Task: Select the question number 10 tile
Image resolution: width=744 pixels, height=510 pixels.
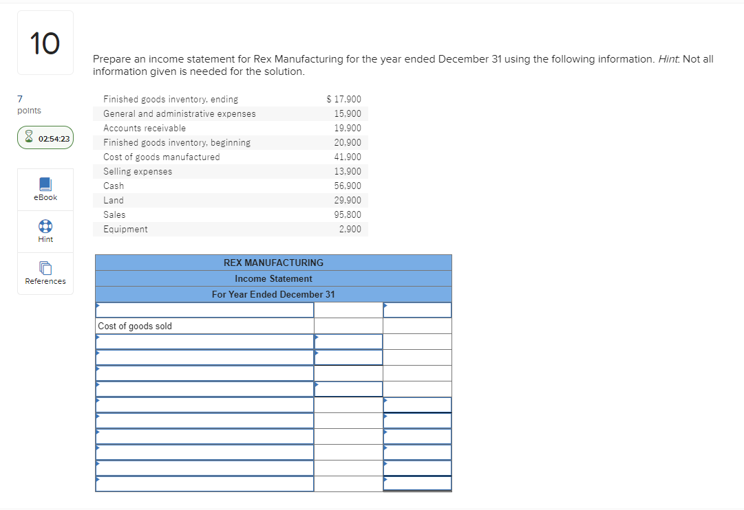Action: click(45, 42)
